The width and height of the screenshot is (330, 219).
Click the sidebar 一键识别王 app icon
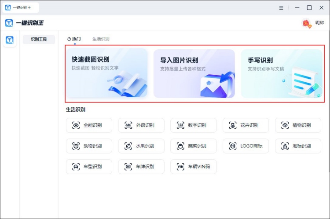pos(10,40)
